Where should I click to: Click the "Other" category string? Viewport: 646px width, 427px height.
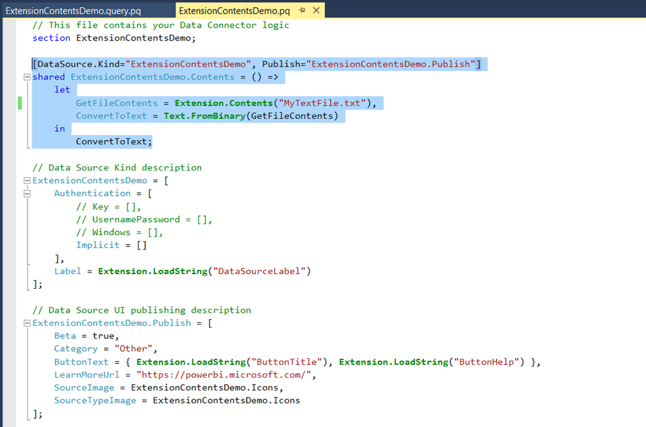pyautogui.click(x=134, y=349)
